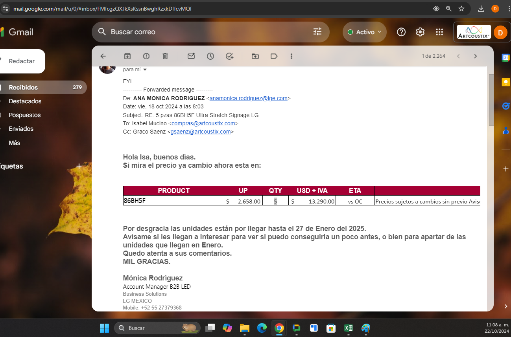Open the Labels icon in the toolbar
Viewport: 511px width, 337px height.
[x=274, y=56]
